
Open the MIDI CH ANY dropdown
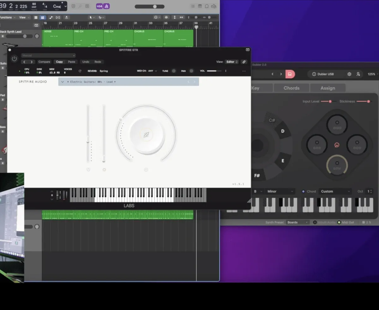(x=153, y=71)
